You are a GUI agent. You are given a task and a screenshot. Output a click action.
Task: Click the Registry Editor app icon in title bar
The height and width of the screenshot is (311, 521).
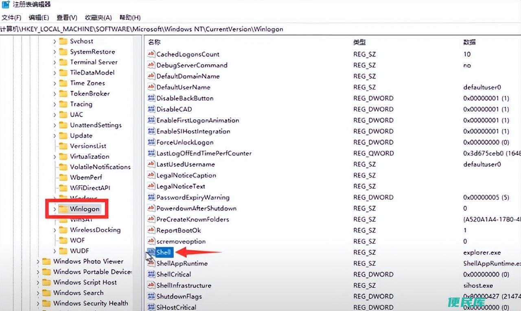click(5, 5)
